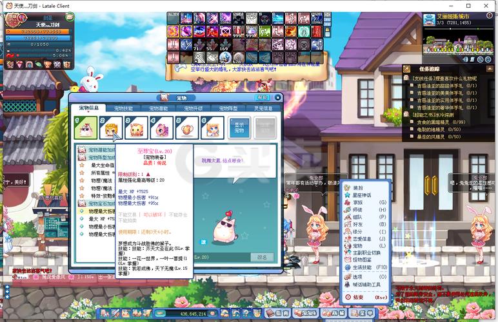Click the 指南 guide button on bottom bar

tap(277, 313)
